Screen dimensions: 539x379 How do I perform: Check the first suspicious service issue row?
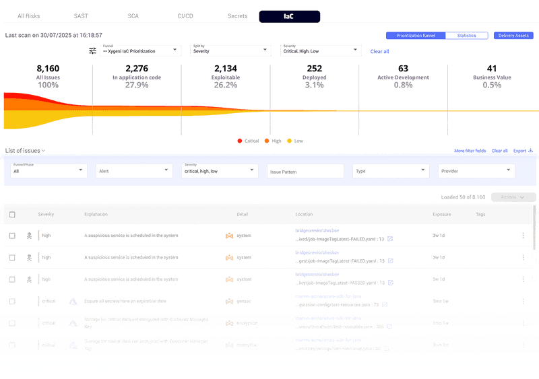[x=12, y=236]
